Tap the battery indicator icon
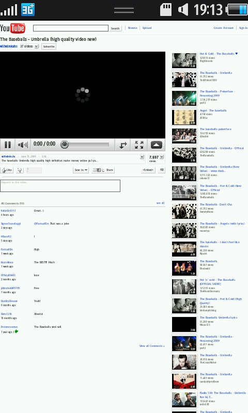Viewport: 248px width, 413px height. pyautogui.click(x=237, y=10)
